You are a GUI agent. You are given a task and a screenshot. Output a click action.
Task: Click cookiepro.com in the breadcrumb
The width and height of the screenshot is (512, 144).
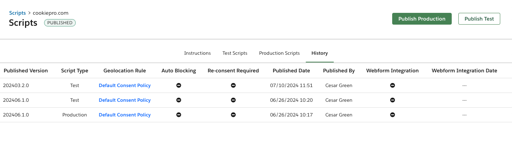tap(51, 13)
